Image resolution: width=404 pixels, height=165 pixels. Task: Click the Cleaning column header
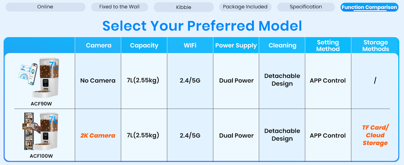pos(282,46)
